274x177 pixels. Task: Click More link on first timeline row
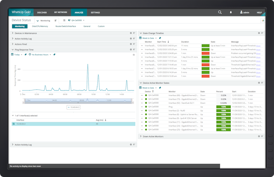[258, 46]
